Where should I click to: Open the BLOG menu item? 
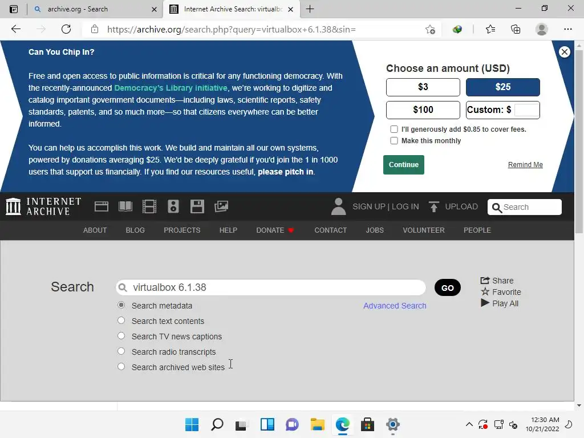(x=135, y=230)
